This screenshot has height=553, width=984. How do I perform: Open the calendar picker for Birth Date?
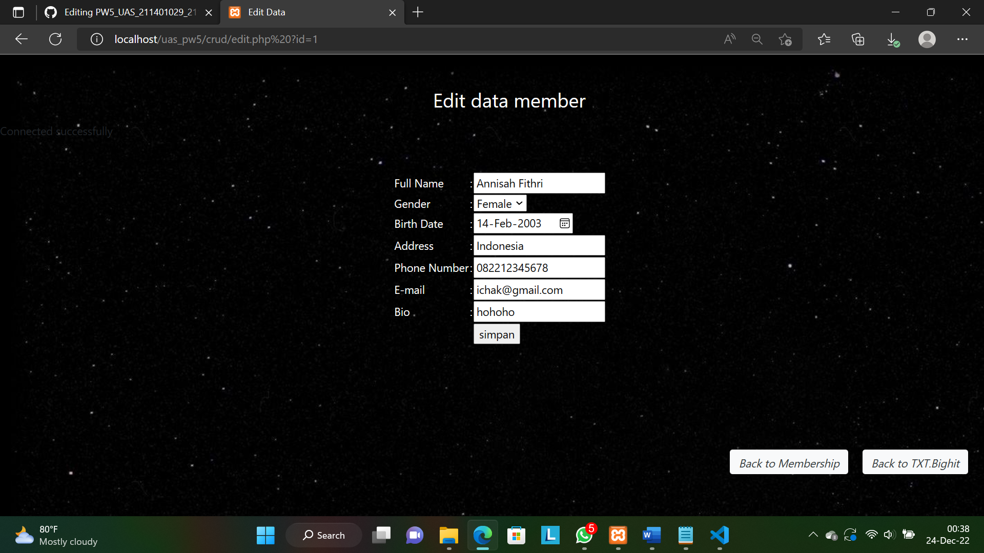coord(564,223)
